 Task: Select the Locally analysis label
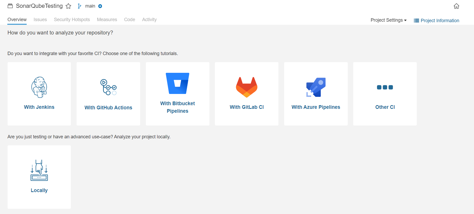click(39, 190)
